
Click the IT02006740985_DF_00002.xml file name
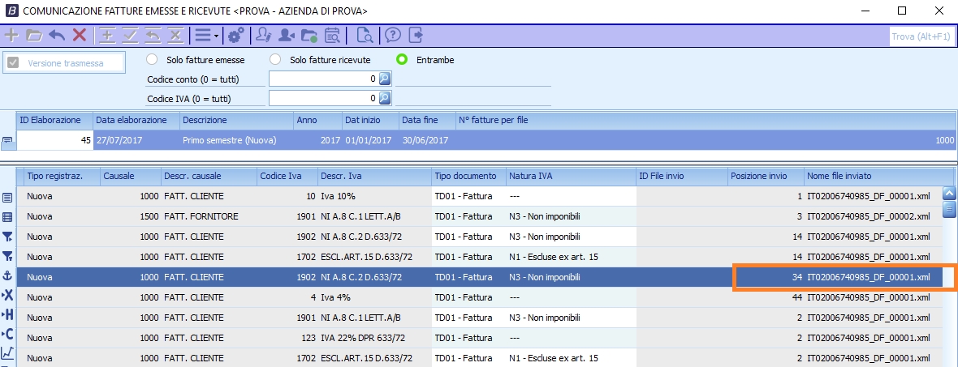point(869,216)
